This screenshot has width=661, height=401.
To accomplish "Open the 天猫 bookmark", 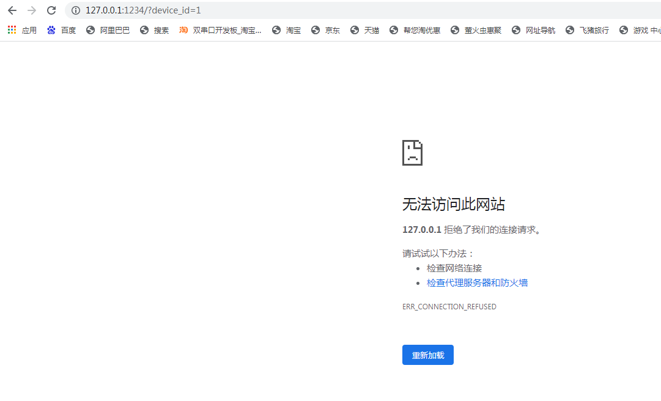I will point(365,30).
